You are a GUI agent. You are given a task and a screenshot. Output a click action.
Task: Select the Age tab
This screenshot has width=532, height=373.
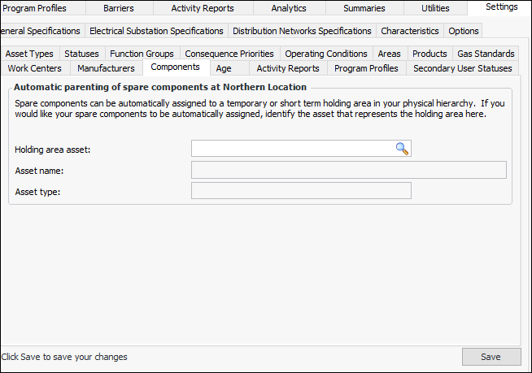pyautogui.click(x=224, y=68)
